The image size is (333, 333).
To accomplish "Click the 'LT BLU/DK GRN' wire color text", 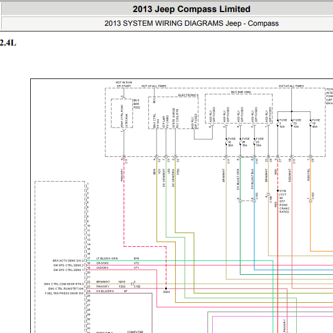I will [107, 258].
